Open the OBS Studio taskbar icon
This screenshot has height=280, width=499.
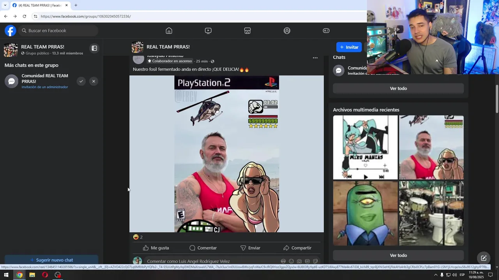pos(58,275)
